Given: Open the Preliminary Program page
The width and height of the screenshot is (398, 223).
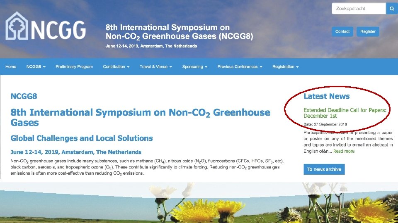Looking at the screenshot, I should click(74, 67).
